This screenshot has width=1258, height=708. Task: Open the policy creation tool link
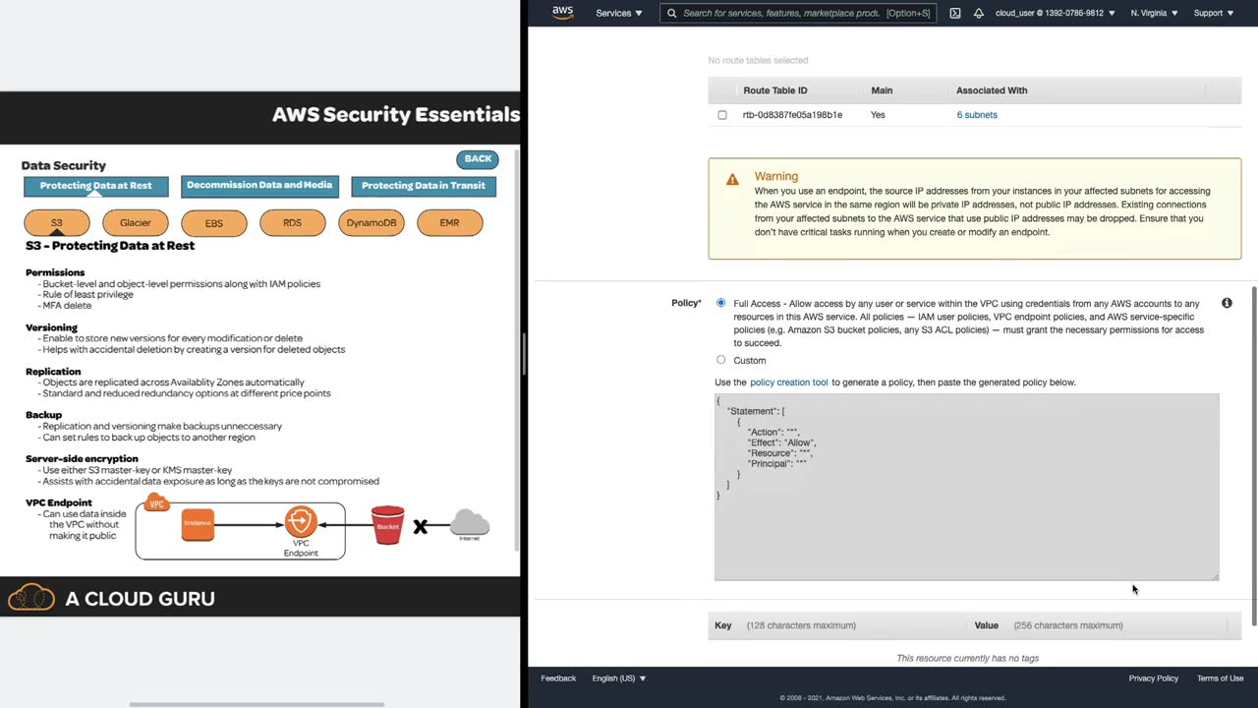pyautogui.click(x=789, y=383)
